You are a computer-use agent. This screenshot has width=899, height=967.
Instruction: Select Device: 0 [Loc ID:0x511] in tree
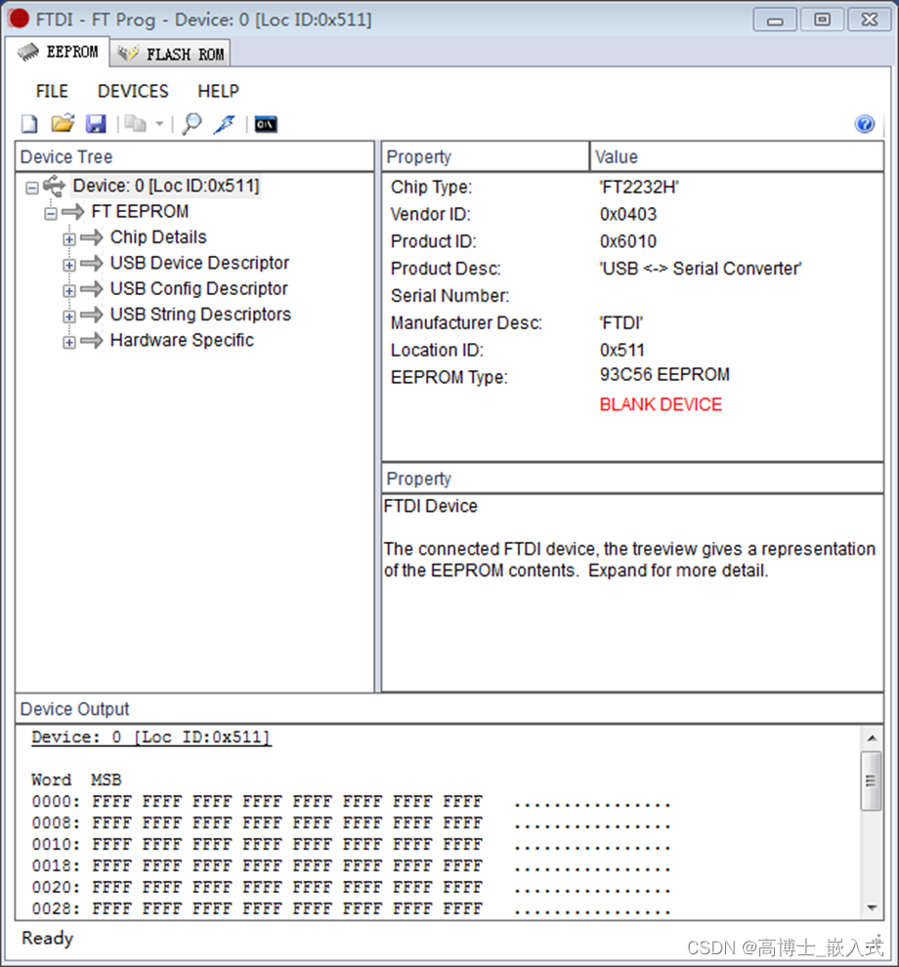(x=166, y=186)
